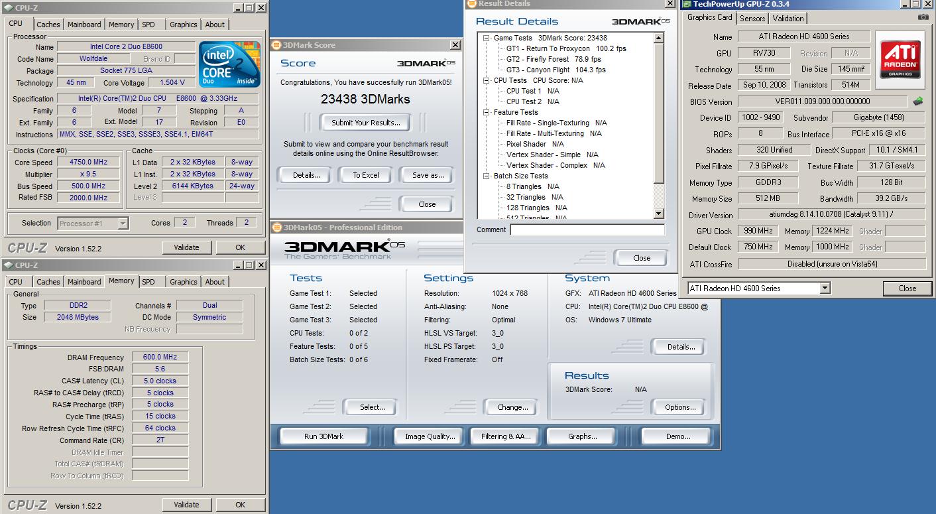Click OK in CPU-Z memory timings window
936x514 pixels.
point(240,505)
